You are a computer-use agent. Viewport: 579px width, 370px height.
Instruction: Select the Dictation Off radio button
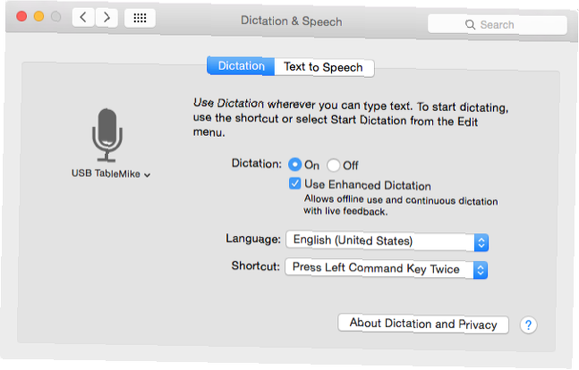[x=334, y=165]
